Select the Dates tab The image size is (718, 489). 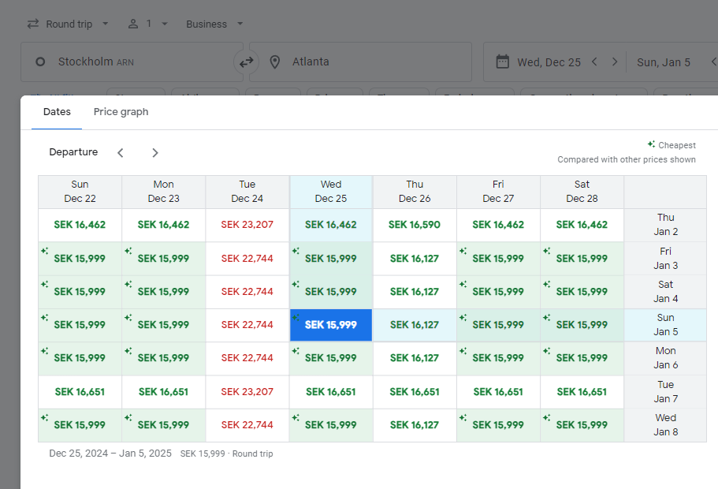pos(57,112)
